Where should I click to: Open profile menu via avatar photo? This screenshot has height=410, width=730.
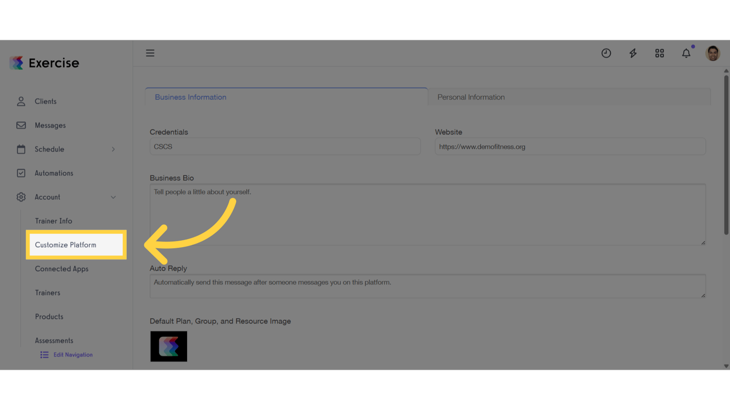(x=713, y=53)
